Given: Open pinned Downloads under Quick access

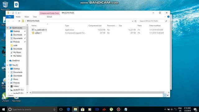Looking at the screenshot, I should [18, 35].
